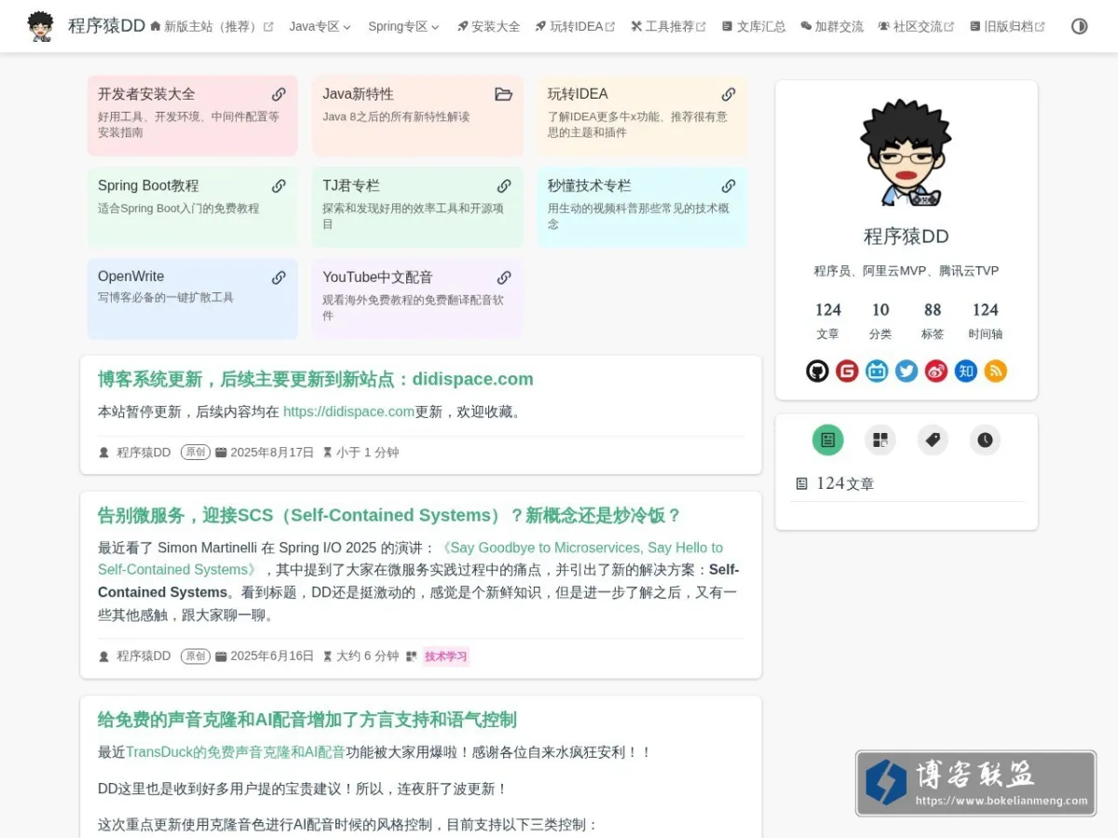
Task: Click folder icon on Java新特性 card
Action: click(x=503, y=94)
